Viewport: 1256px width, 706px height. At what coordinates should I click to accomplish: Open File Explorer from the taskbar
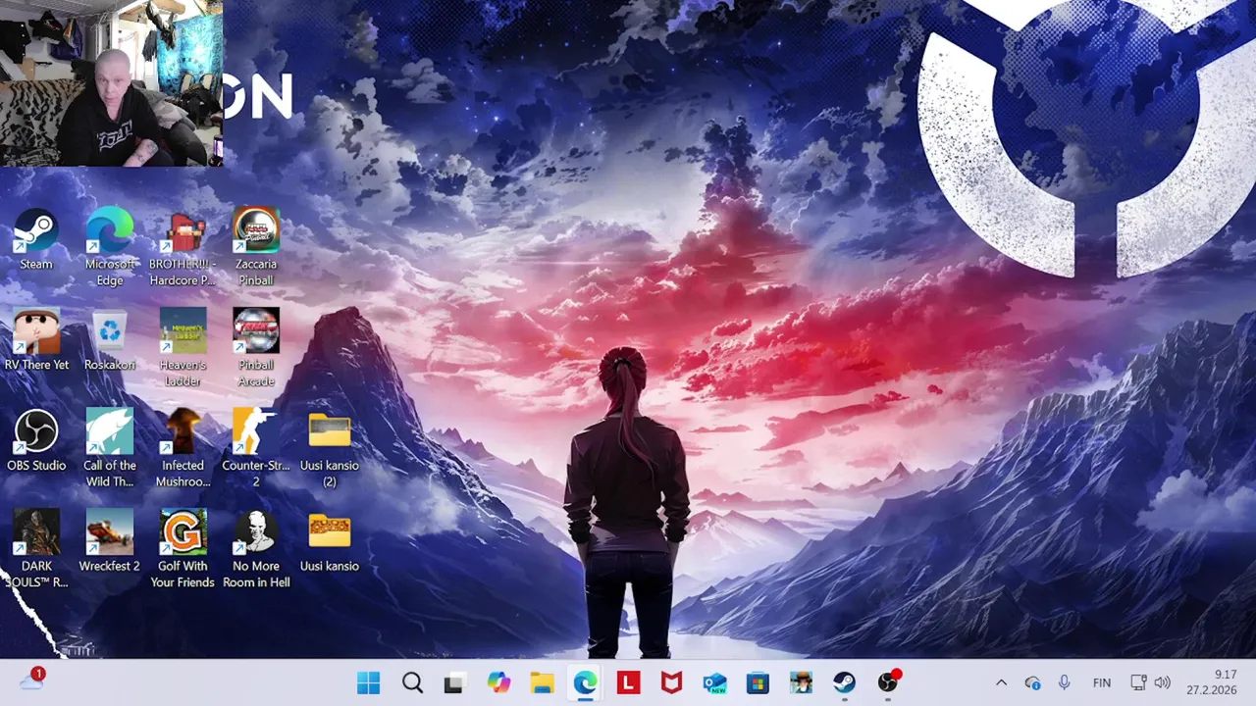(x=542, y=682)
